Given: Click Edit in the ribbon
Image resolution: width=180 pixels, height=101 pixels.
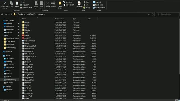Looking at the screenshot, I should click(86, 5).
